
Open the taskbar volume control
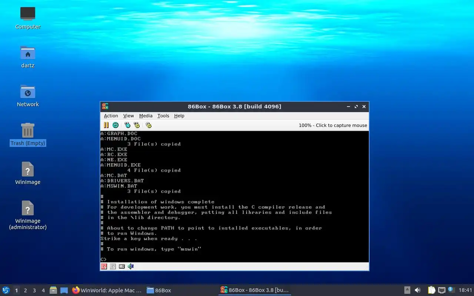418,290
